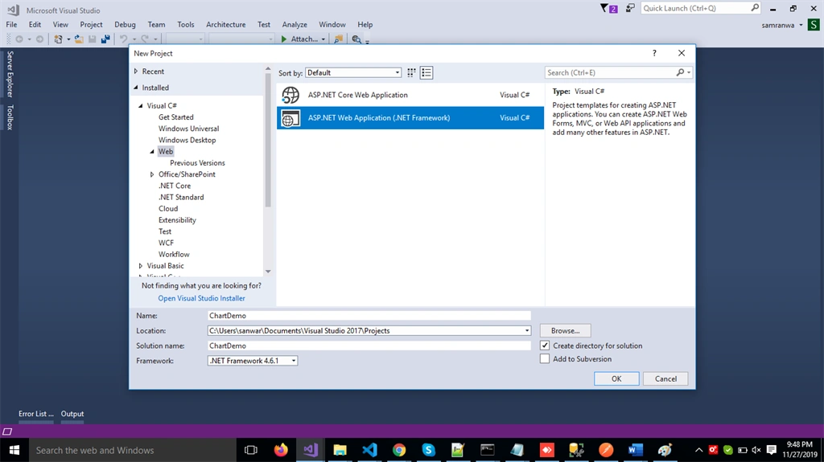
Task: Open the Framework version dropdown
Action: click(253, 361)
